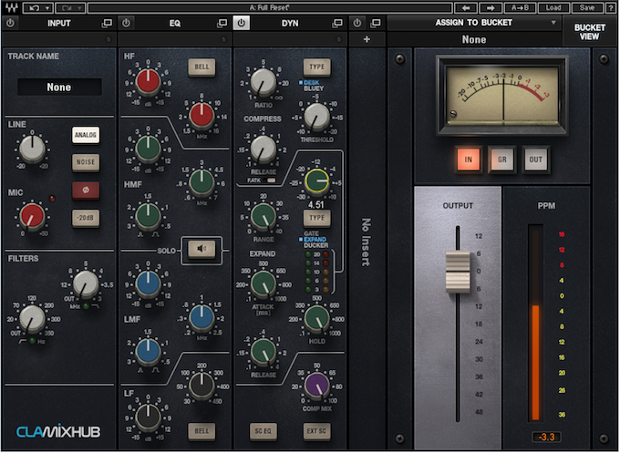The height and width of the screenshot is (453, 620).
Task: Toggle the -20dB pad button
Action: click(86, 218)
